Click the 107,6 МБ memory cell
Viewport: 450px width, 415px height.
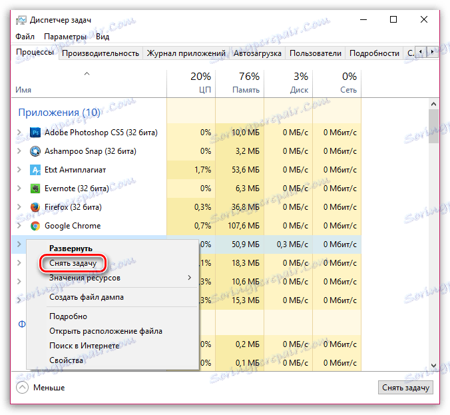coord(240,226)
